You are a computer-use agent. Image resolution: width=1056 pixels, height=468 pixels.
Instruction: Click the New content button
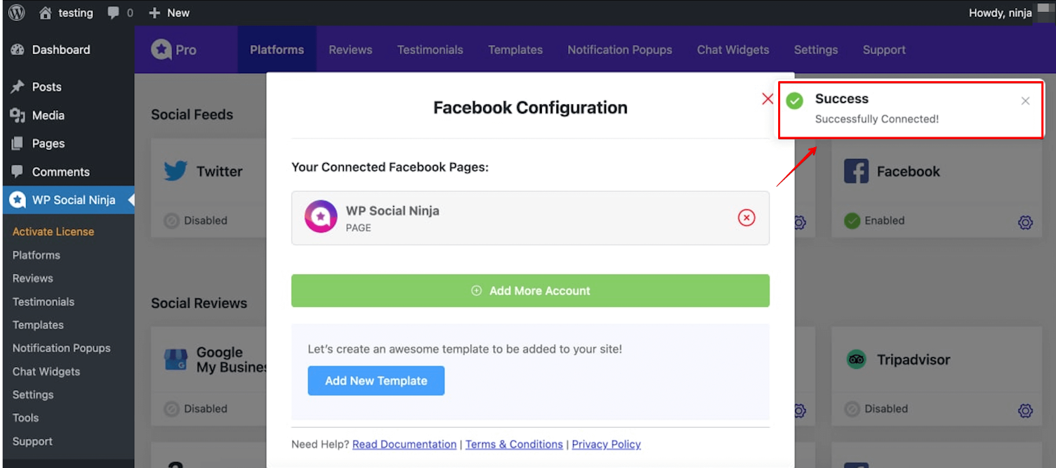(169, 13)
